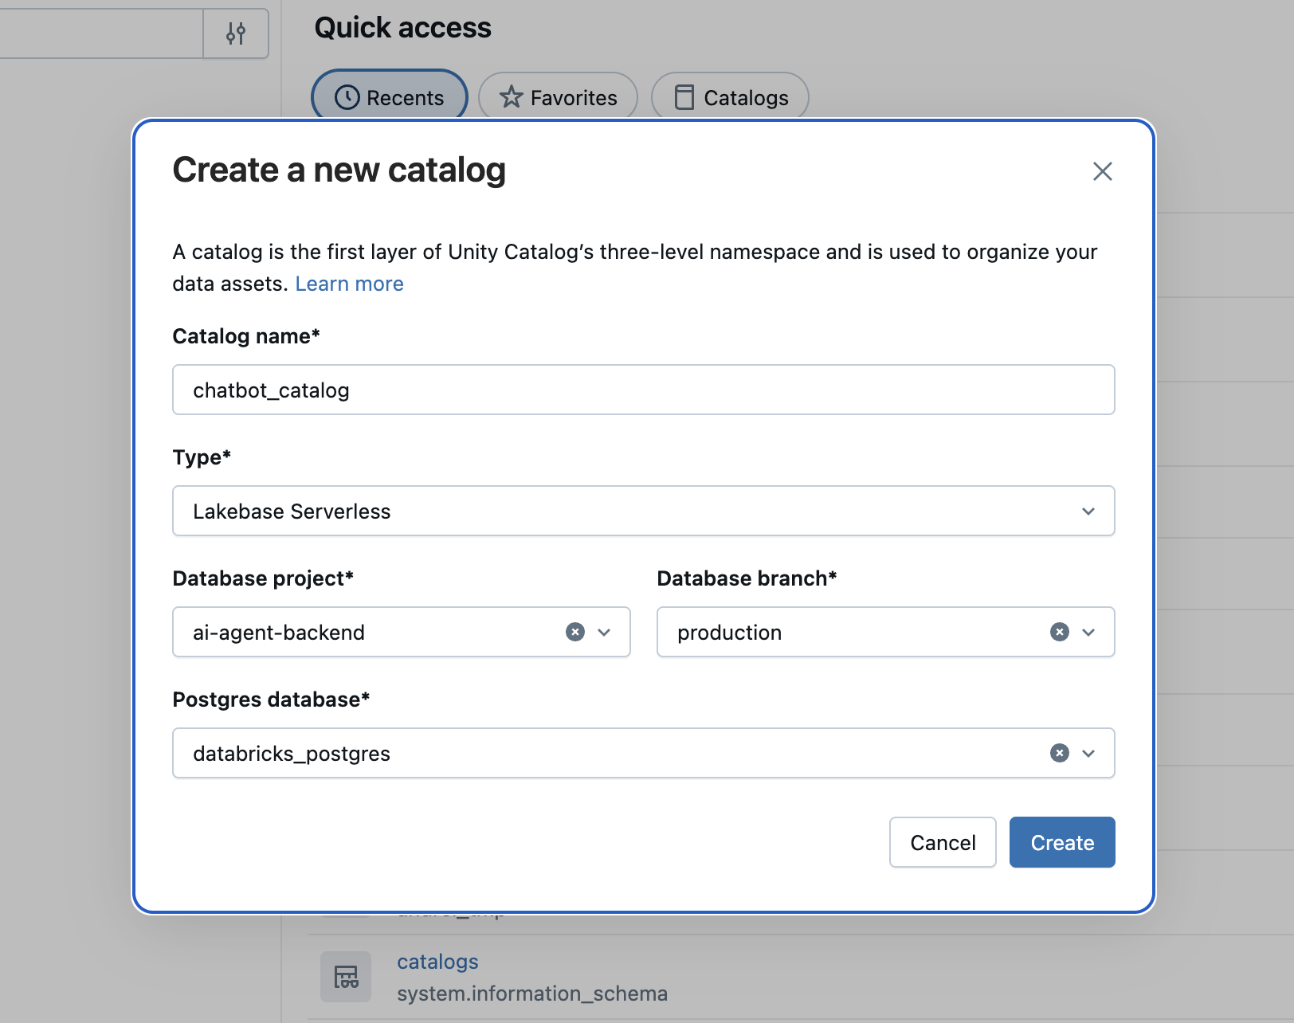The height and width of the screenshot is (1023, 1294).
Task: Open the Learn more link
Action: [x=349, y=283]
